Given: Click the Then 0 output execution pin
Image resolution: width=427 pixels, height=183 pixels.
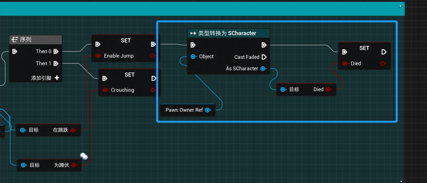Looking at the screenshot, I should click(56, 51).
